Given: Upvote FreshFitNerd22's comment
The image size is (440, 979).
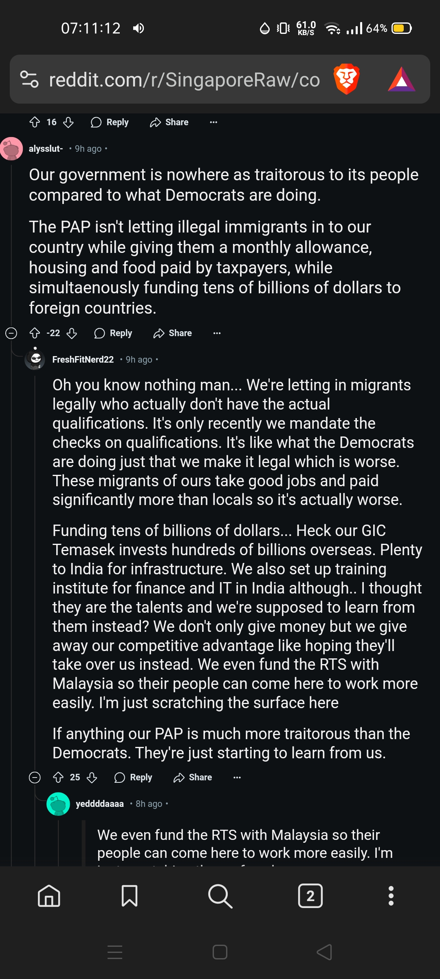Looking at the screenshot, I should pyautogui.click(x=58, y=777).
